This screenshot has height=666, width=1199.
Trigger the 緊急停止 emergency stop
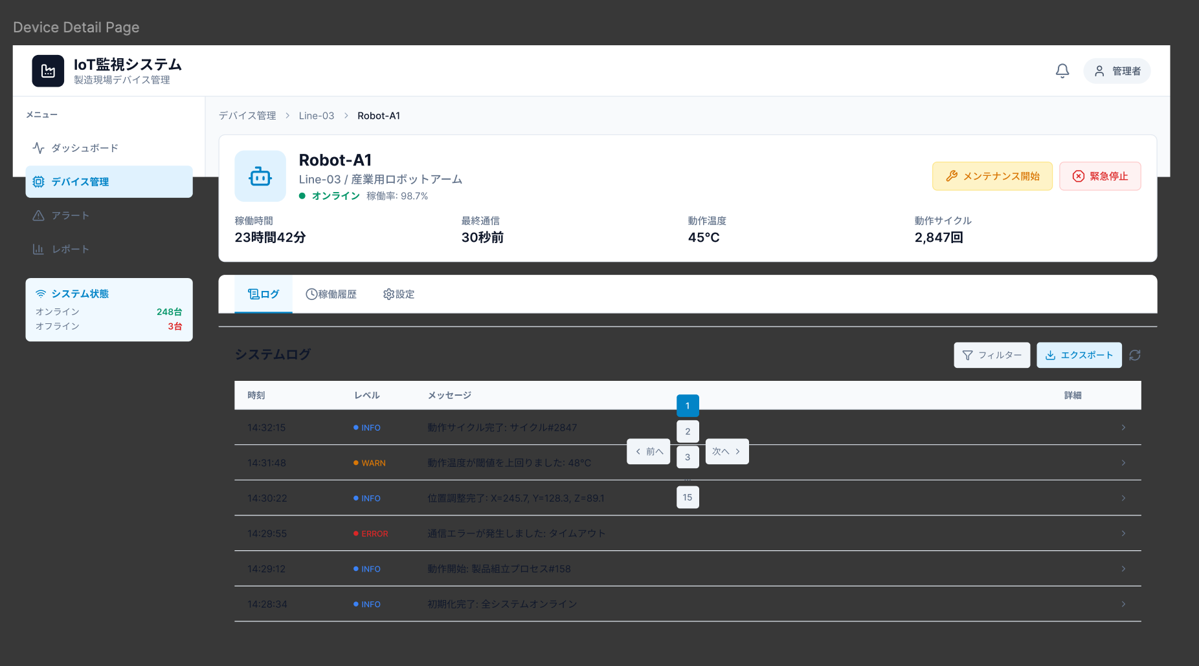[x=1099, y=176]
